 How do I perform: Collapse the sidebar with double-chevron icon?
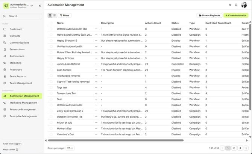(40, 6)
